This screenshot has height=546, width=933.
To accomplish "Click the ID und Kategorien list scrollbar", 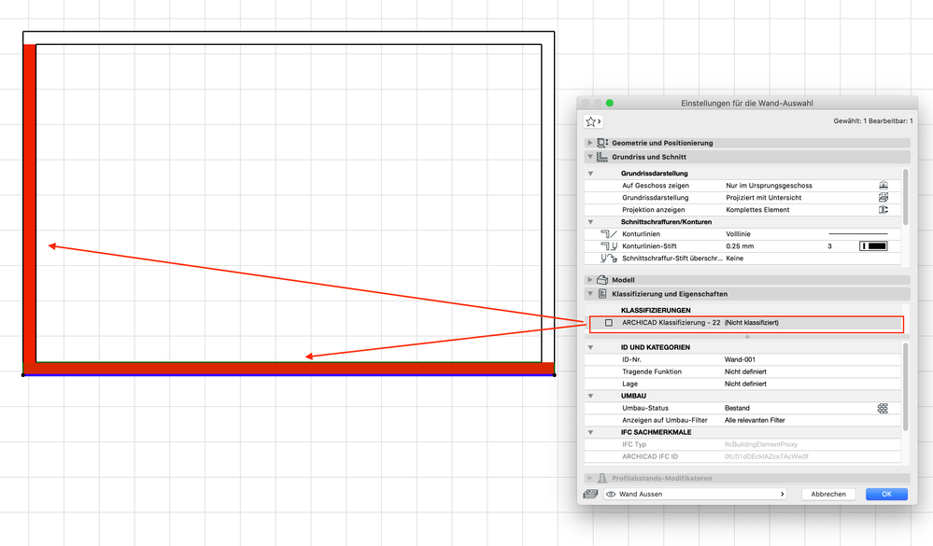I will pyautogui.click(x=906, y=386).
